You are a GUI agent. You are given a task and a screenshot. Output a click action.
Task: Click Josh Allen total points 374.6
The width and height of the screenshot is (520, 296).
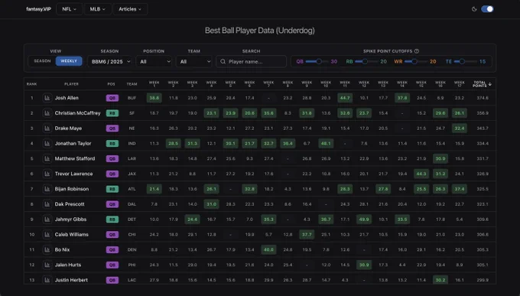483,98
